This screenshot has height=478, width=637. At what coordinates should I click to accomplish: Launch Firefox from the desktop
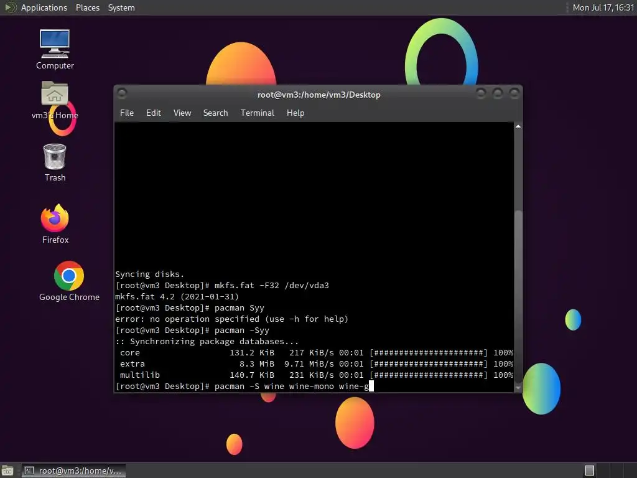pyautogui.click(x=55, y=218)
